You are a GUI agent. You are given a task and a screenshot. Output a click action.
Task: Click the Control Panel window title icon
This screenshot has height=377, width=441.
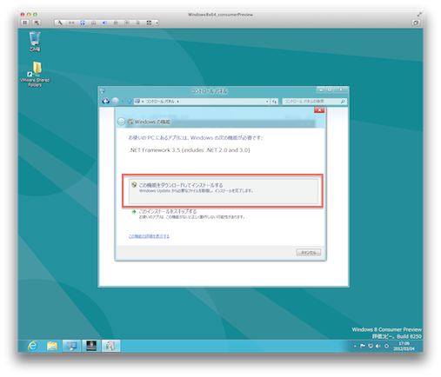[102, 91]
